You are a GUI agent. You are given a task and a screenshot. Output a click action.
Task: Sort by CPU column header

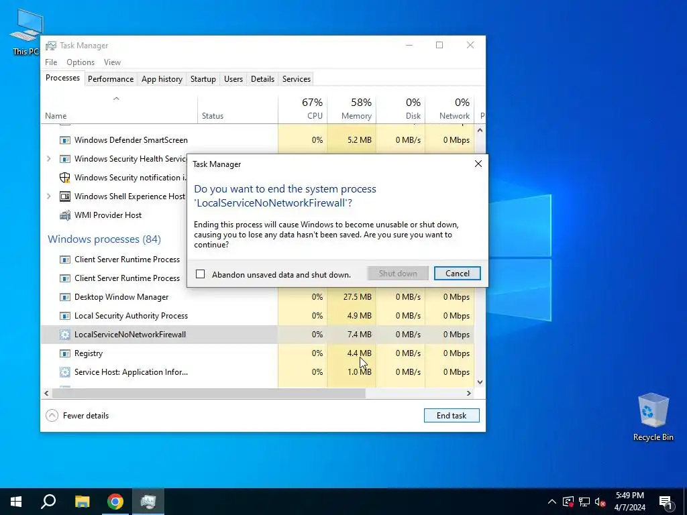click(x=303, y=109)
